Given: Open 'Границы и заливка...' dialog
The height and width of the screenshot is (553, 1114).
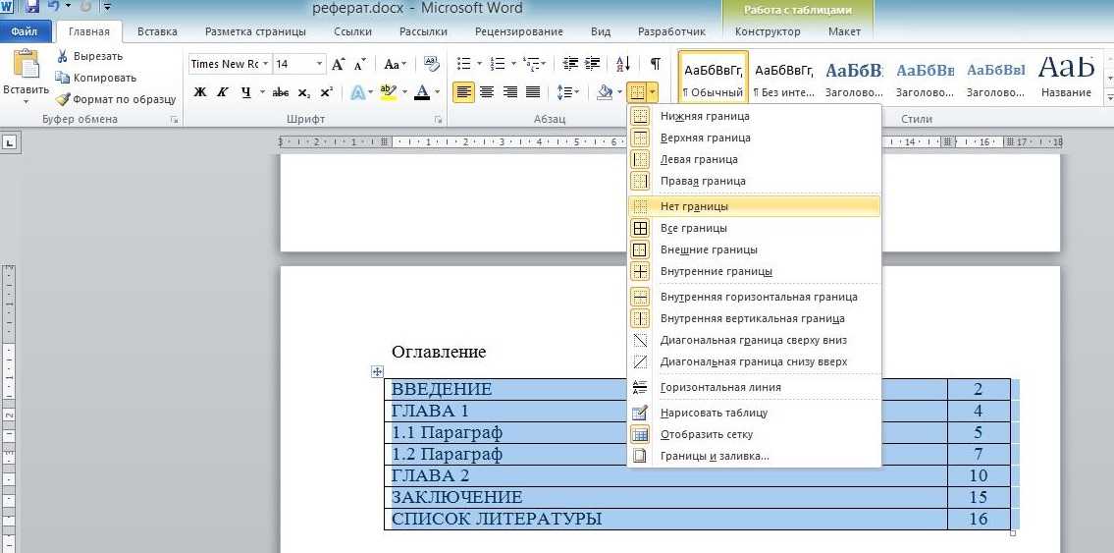Looking at the screenshot, I should [715, 456].
